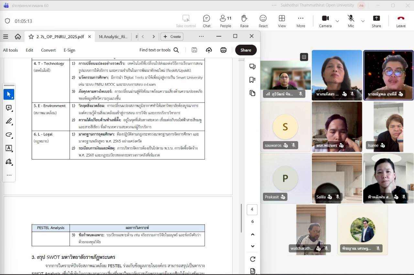Image resolution: width=414 pixels, height=275 pixels.
Task: Unmute the microphone
Action: (x=351, y=21)
